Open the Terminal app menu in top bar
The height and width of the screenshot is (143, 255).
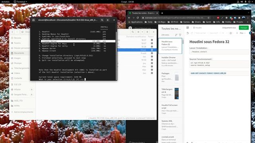[x=20, y=2]
